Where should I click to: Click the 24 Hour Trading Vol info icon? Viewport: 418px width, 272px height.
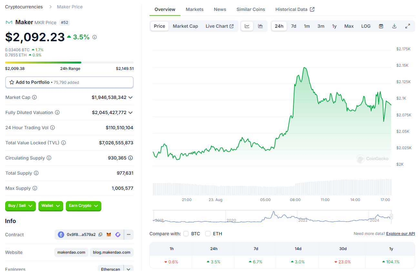click(53, 128)
